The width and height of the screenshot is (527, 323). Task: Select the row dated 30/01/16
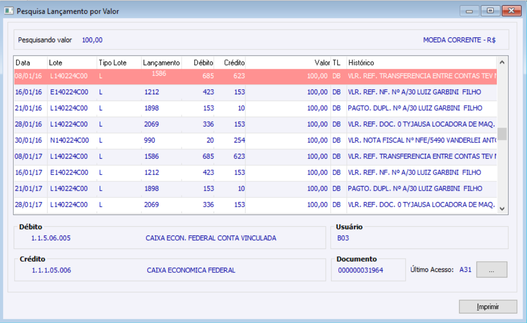click(256, 141)
